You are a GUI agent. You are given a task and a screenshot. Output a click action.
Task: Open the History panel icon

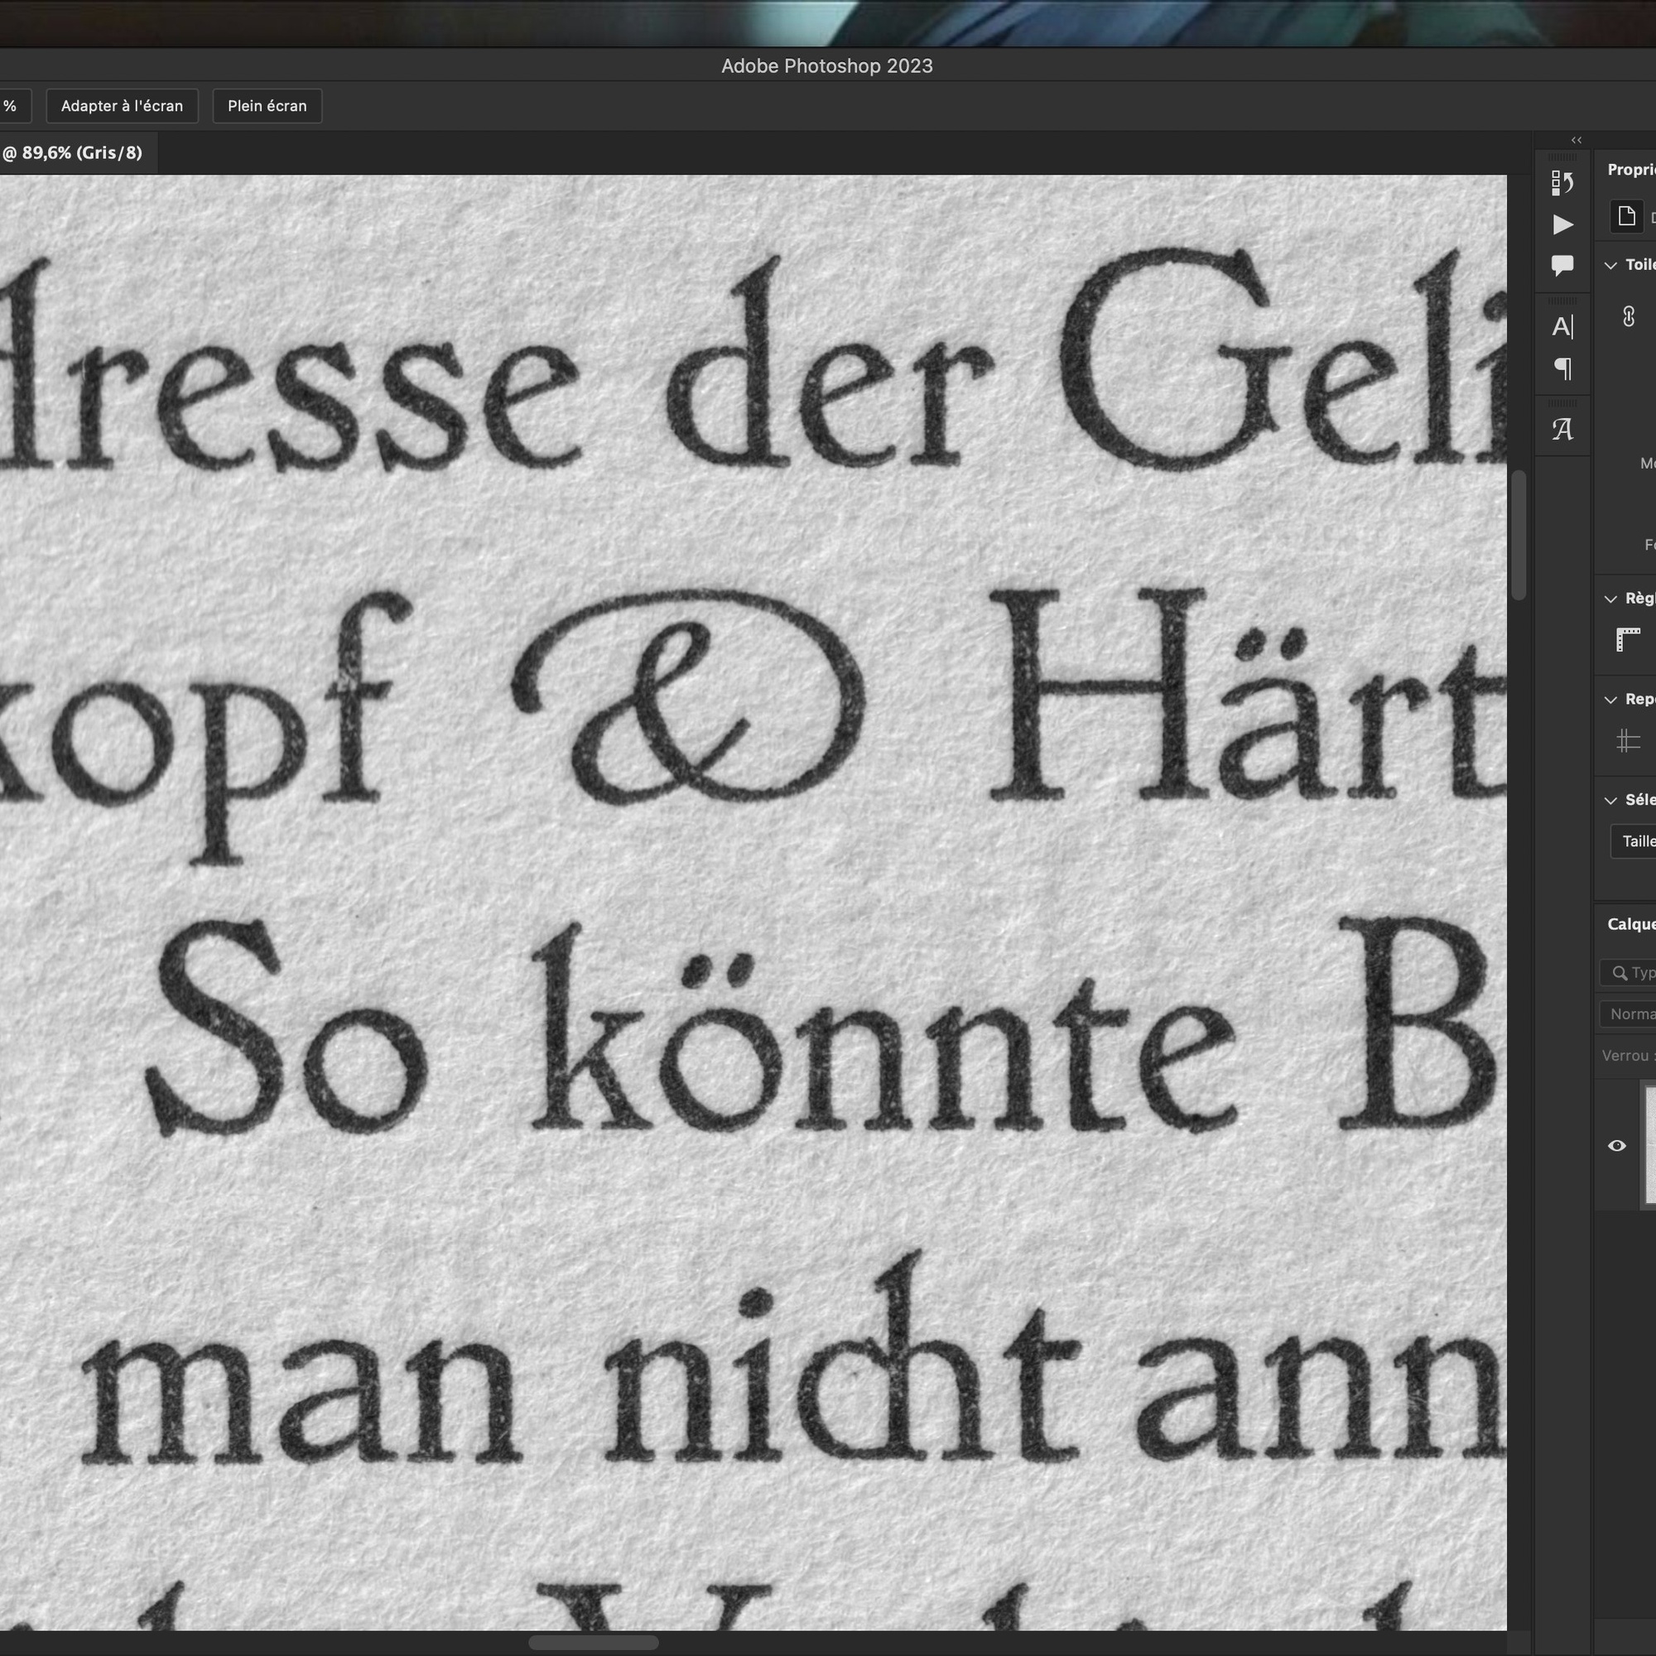pos(1562,182)
